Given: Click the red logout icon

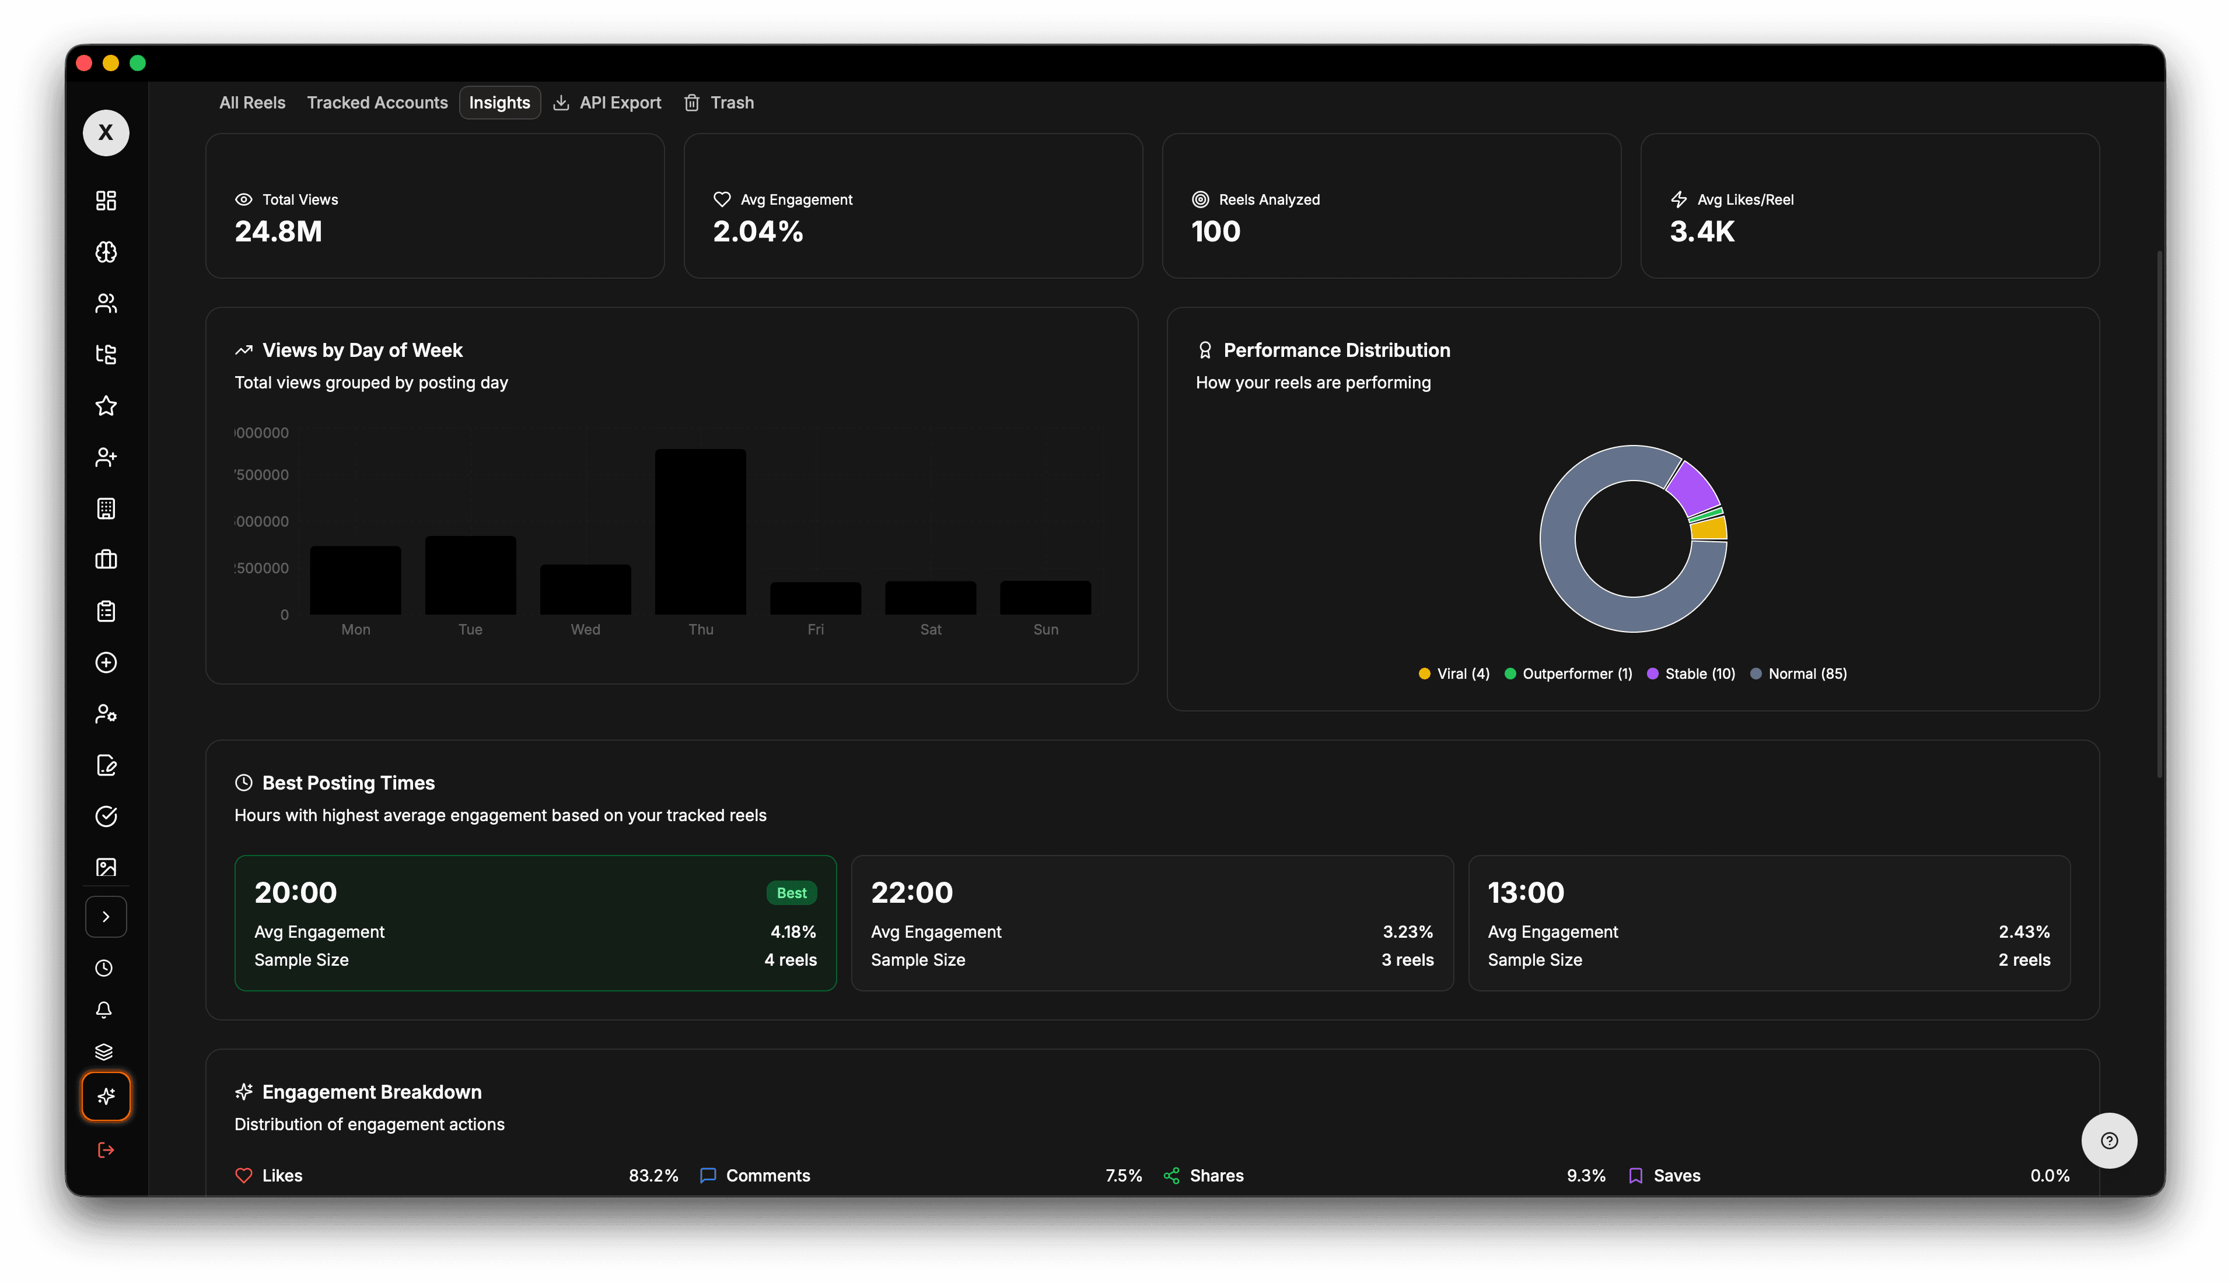Looking at the screenshot, I should (106, 1150).
